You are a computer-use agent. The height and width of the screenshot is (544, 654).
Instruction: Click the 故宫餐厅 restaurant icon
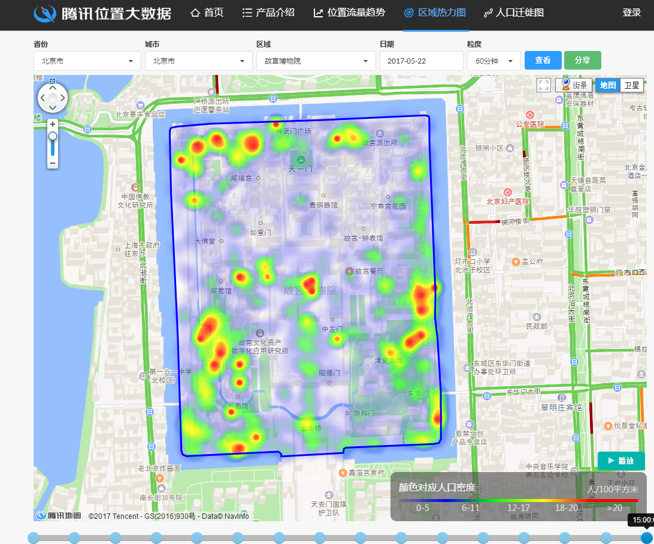350,271
